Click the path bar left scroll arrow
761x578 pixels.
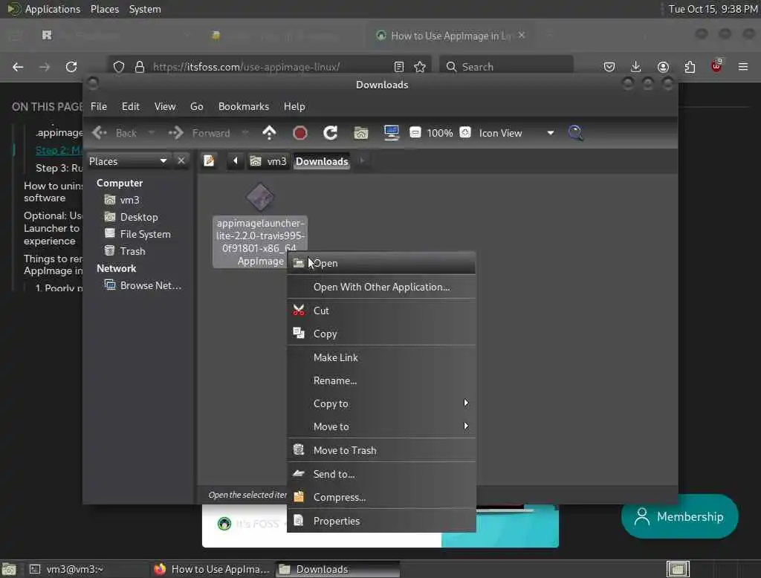click(236, 160)
